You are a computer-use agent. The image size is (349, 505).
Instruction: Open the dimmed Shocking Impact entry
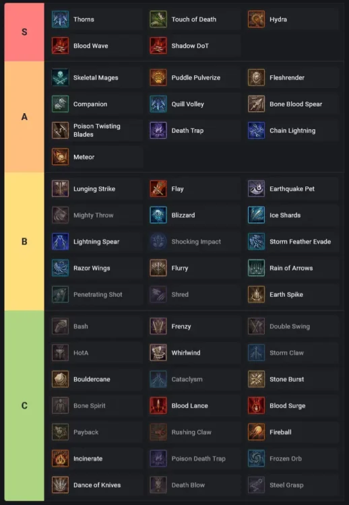(x=193, y=242)
